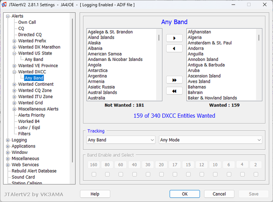
Task: Toggle the 60m band checkbox
Action: (x=121, y=174)
